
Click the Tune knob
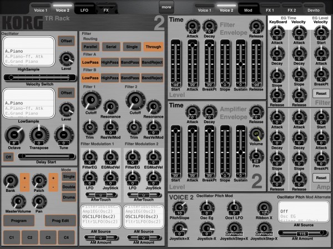point(64,135)
